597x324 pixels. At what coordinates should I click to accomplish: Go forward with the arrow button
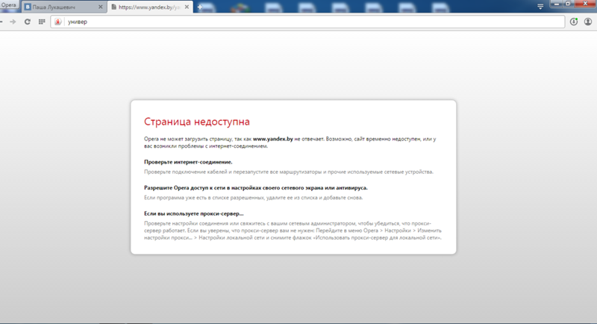[13, 22]
